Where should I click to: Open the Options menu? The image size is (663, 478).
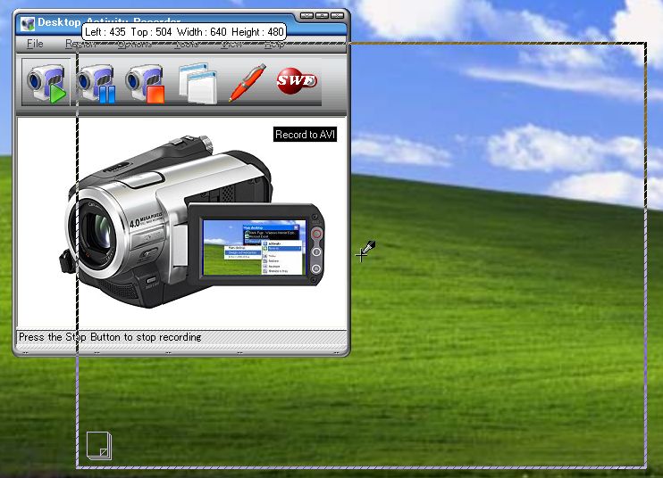pos(134,45)
